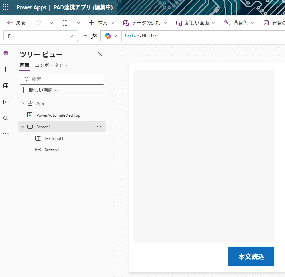The width and height of the screenshot is (285, 277).
Task: Click the paste clipboard icon
Action: coord(65,23)
